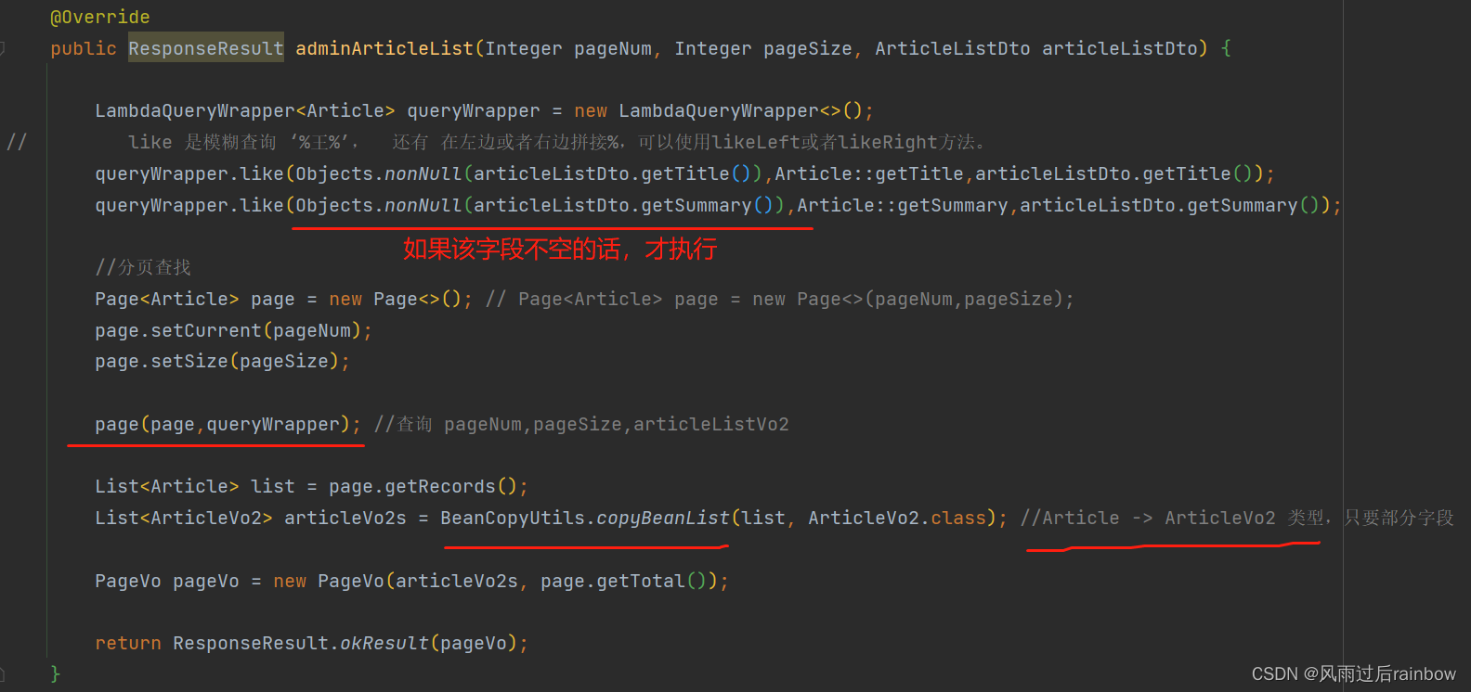The image size is (1471, 692).
Task: Click the italic copyBeanList method call
Action: pyautogui.click(x=663, y=518)
